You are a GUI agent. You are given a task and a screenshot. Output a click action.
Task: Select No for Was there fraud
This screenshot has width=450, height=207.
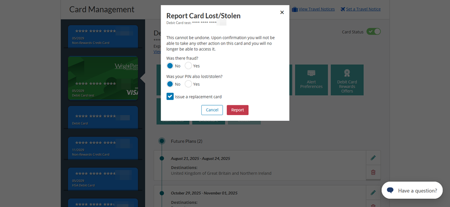170,66
